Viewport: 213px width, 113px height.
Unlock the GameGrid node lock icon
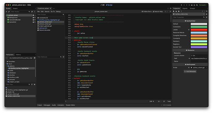point(33,22)
